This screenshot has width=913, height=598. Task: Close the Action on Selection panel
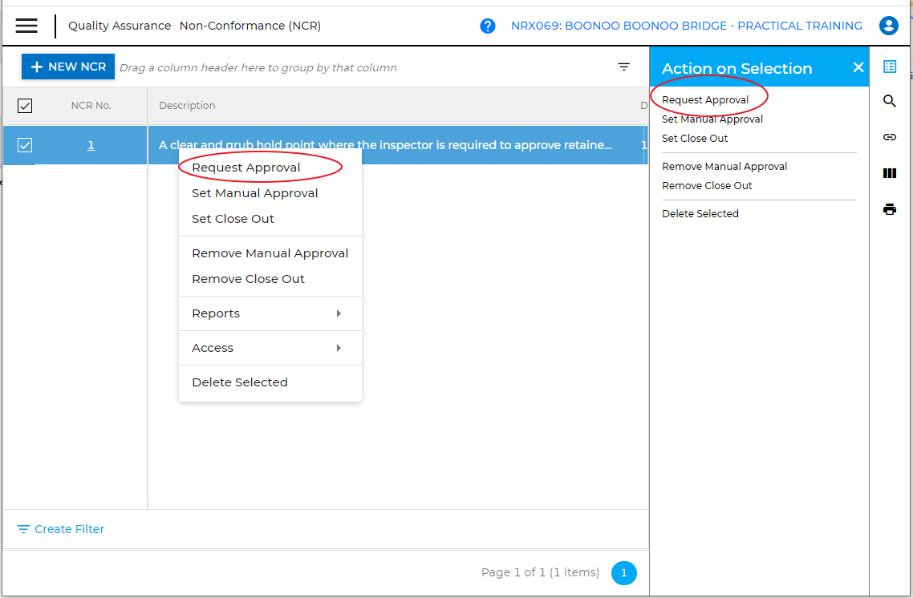click(858, 67)
